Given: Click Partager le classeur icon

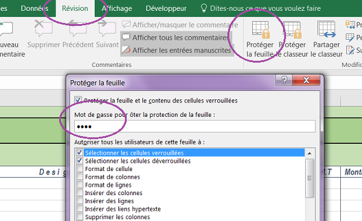Looking at the screenshot, I should coord(326,29).
